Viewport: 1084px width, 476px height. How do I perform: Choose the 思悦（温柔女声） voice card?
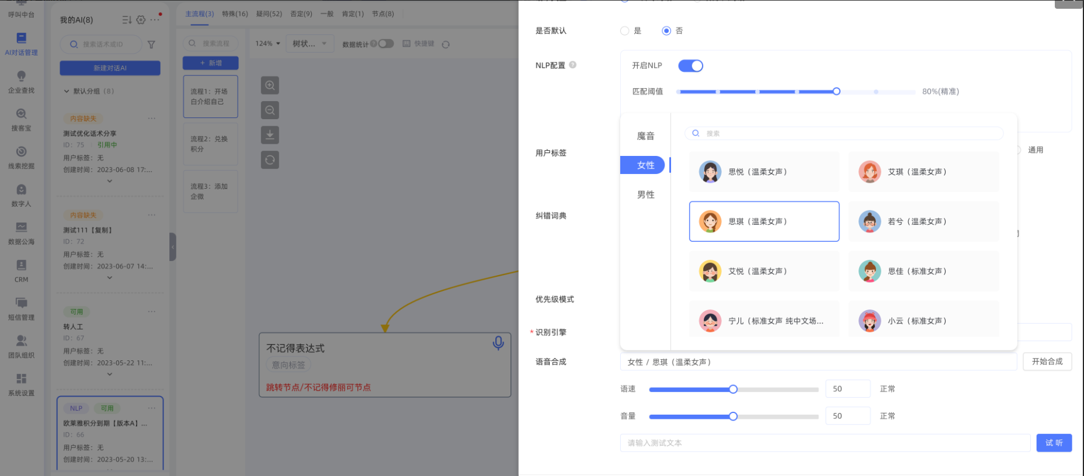pyautogui.click(x=764, y=172)
